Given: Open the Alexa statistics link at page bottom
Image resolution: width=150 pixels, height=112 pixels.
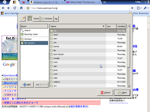Looking at the screenshot, I should click(x=79, y=107).
